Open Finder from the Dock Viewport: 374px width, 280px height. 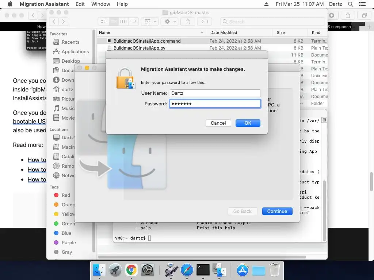click(x=99, y=270)
